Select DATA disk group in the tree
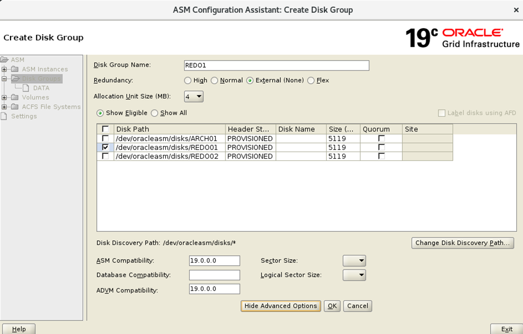Viewport: 523px width, 334px height. point(41,88)
